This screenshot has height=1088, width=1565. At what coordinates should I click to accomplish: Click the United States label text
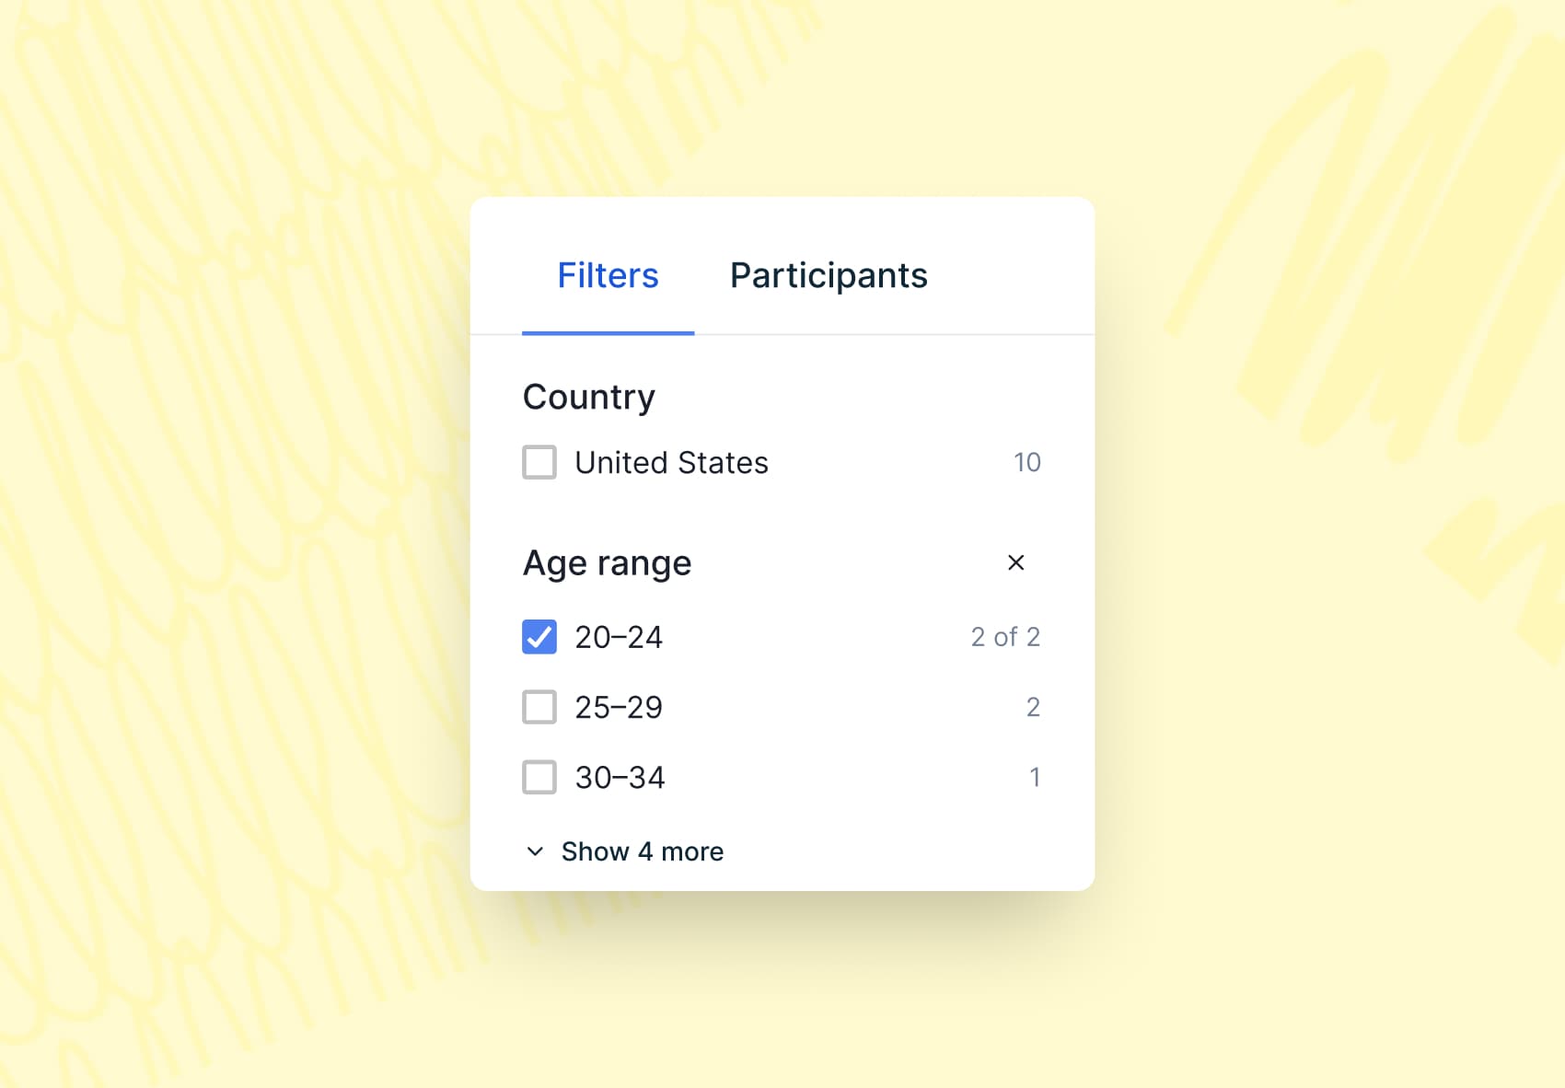coord(671,462)
